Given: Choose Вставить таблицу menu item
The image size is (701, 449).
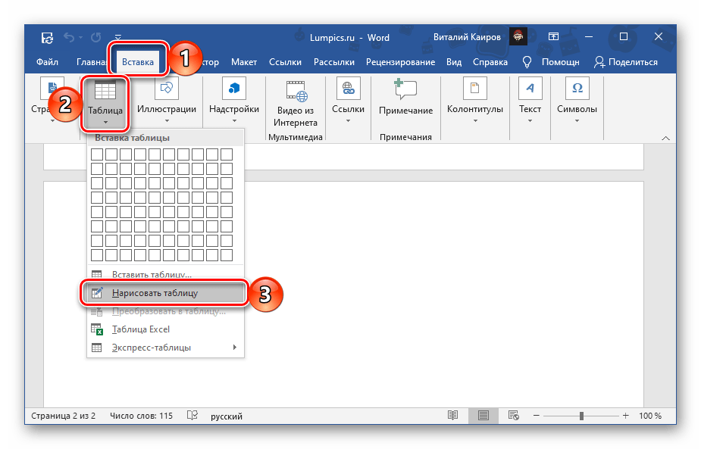Looking at the screenshot, I should pos(165,274).
